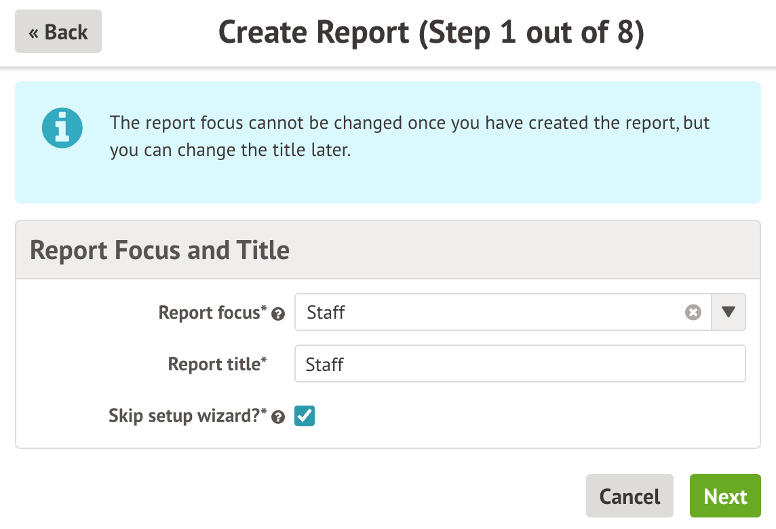
Task: Cancel the report creation
Action: (629, 496)
